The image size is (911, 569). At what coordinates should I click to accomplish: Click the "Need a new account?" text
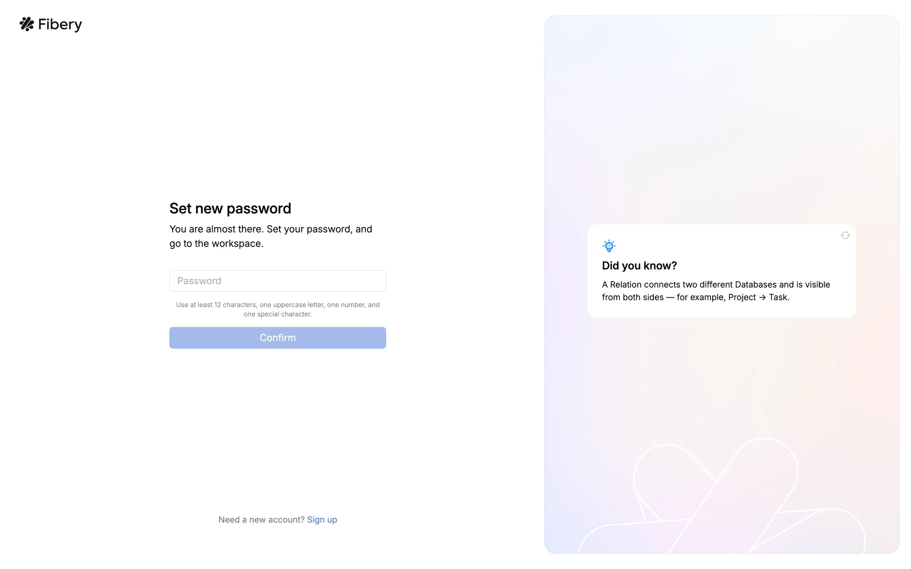(261, 520)
